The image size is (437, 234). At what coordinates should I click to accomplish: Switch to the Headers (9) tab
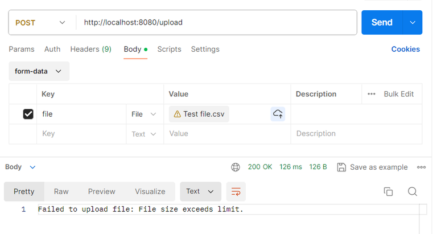click(90, 49)
